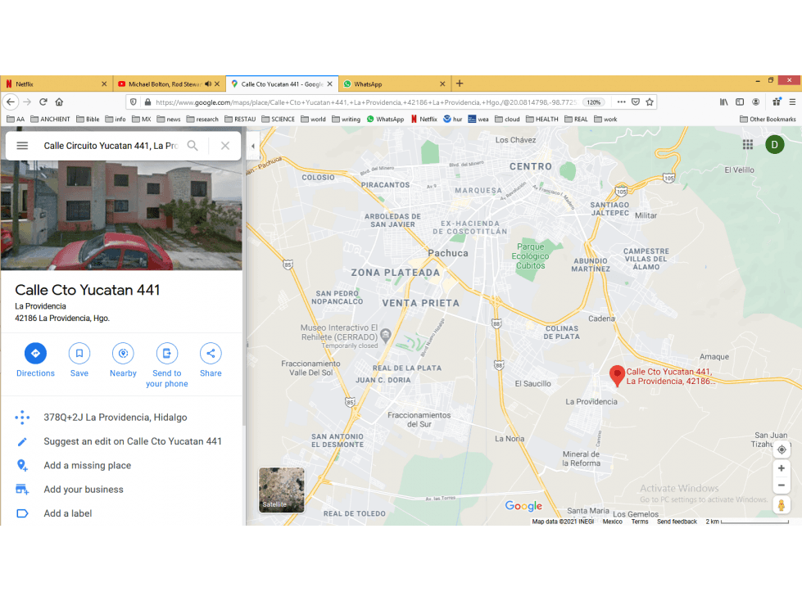The width and height of the screenshot is (802, 601).
Task: Click the search box with Calle Circuito Yucatan
Action: pyautogui.click(x=111, y=146)
